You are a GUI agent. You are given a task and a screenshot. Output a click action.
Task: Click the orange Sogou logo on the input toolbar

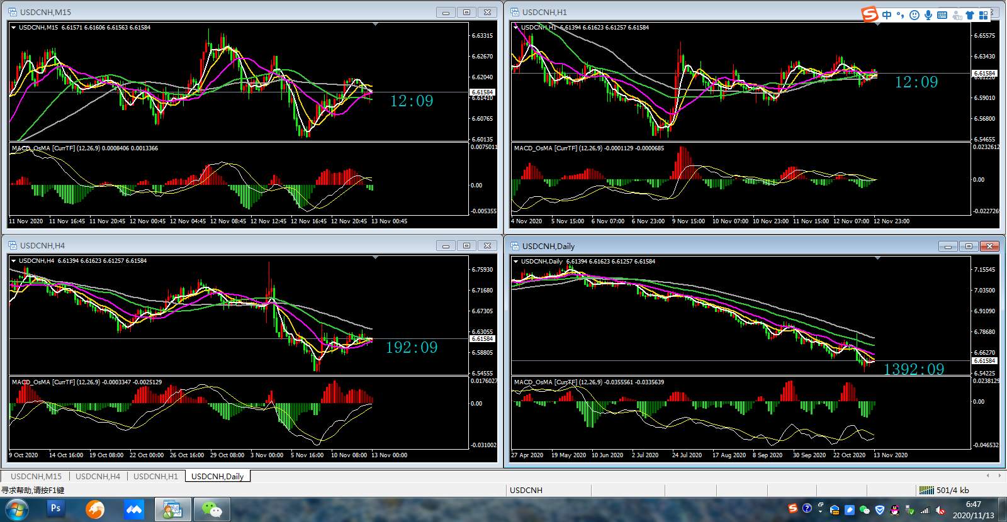tap(870, 14)
